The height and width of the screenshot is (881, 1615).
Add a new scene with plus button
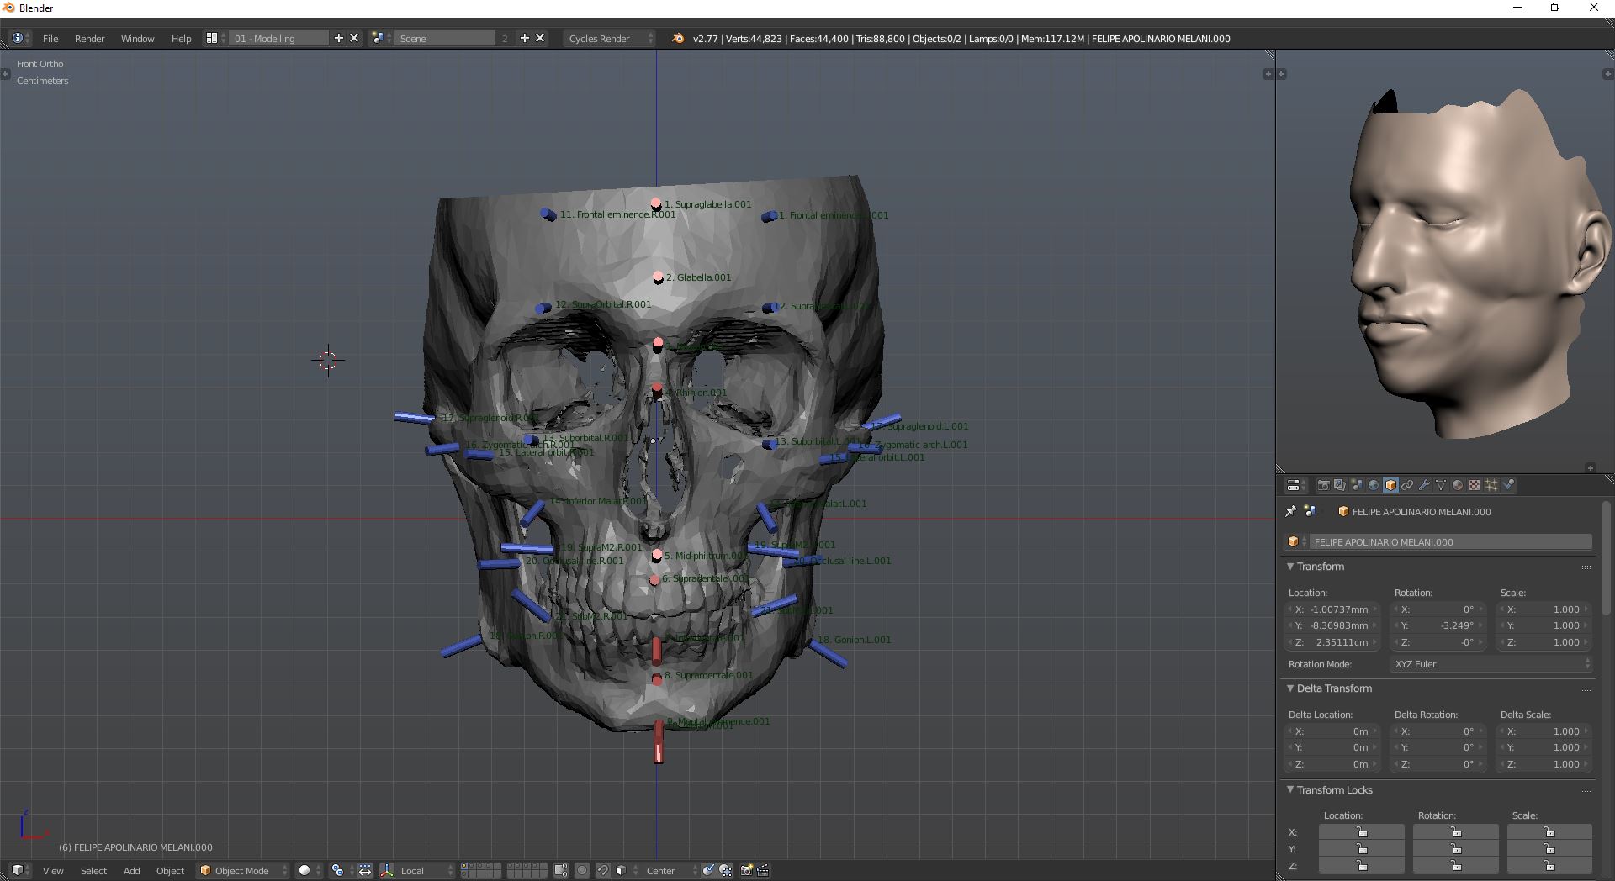pos(525,39)
